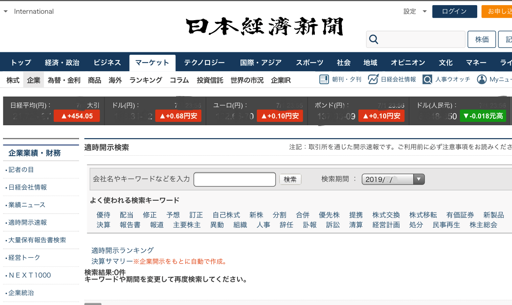Focus the header search input field

pos(416,39)
